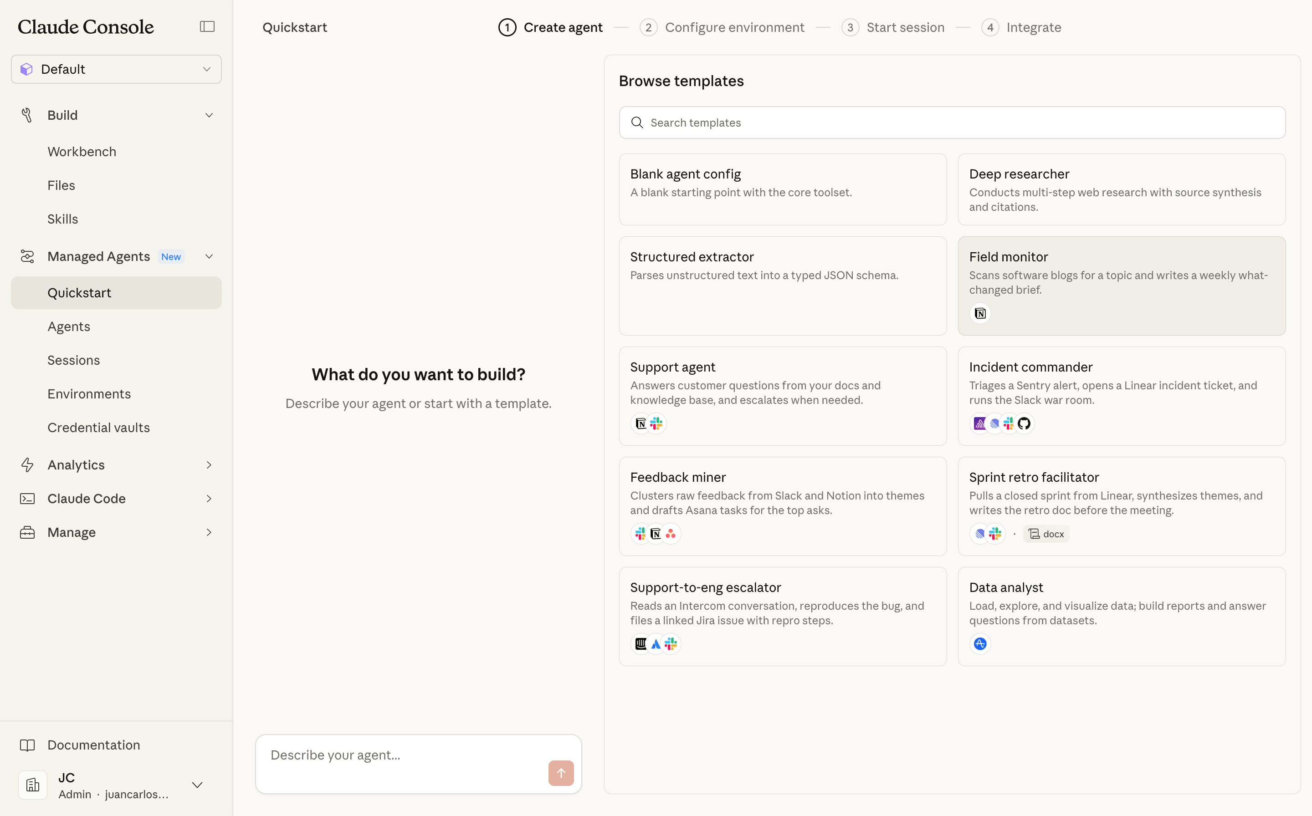Click the Jira icon on Support-to-eng escalator card
Viewport: 1312px width, 816px height.
tap(656, 643)
